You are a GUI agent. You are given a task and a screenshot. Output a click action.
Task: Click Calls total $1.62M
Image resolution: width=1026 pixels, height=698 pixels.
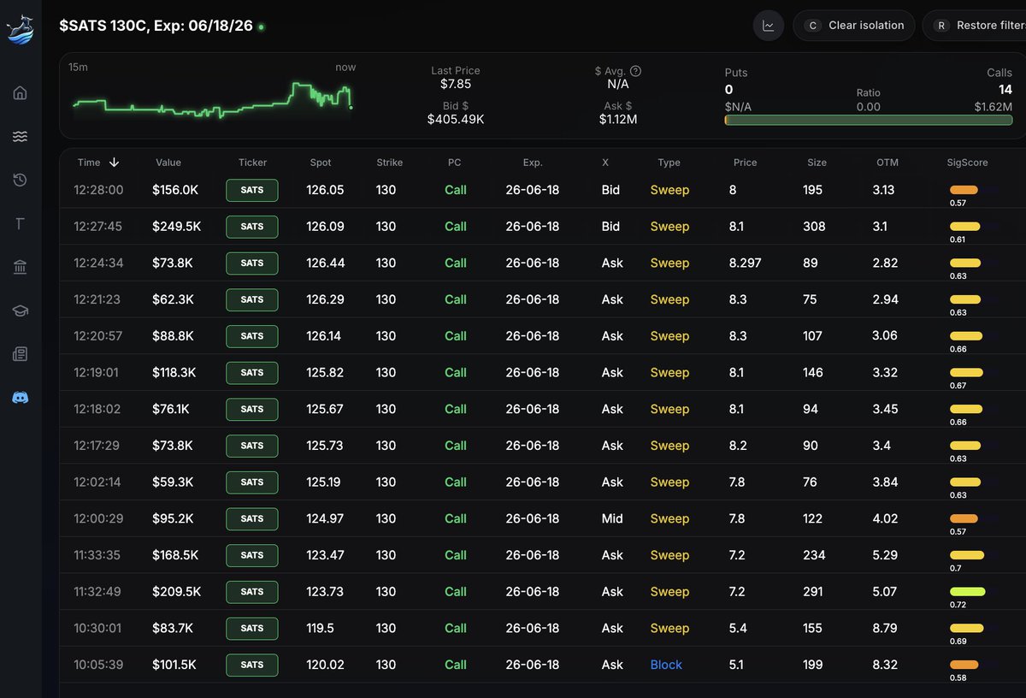[x=993, y=107]
